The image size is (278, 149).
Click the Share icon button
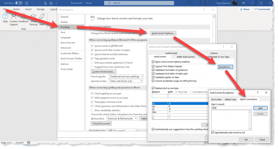click(x=244, y=9)
